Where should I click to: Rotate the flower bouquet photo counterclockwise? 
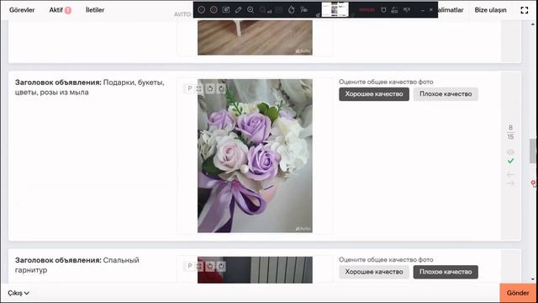[210, 88]
